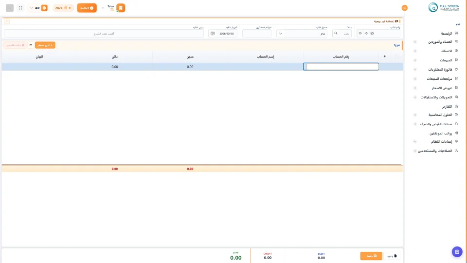Click the 2024 fiscal year badge

pyautogui.click(x=63, y=8)
